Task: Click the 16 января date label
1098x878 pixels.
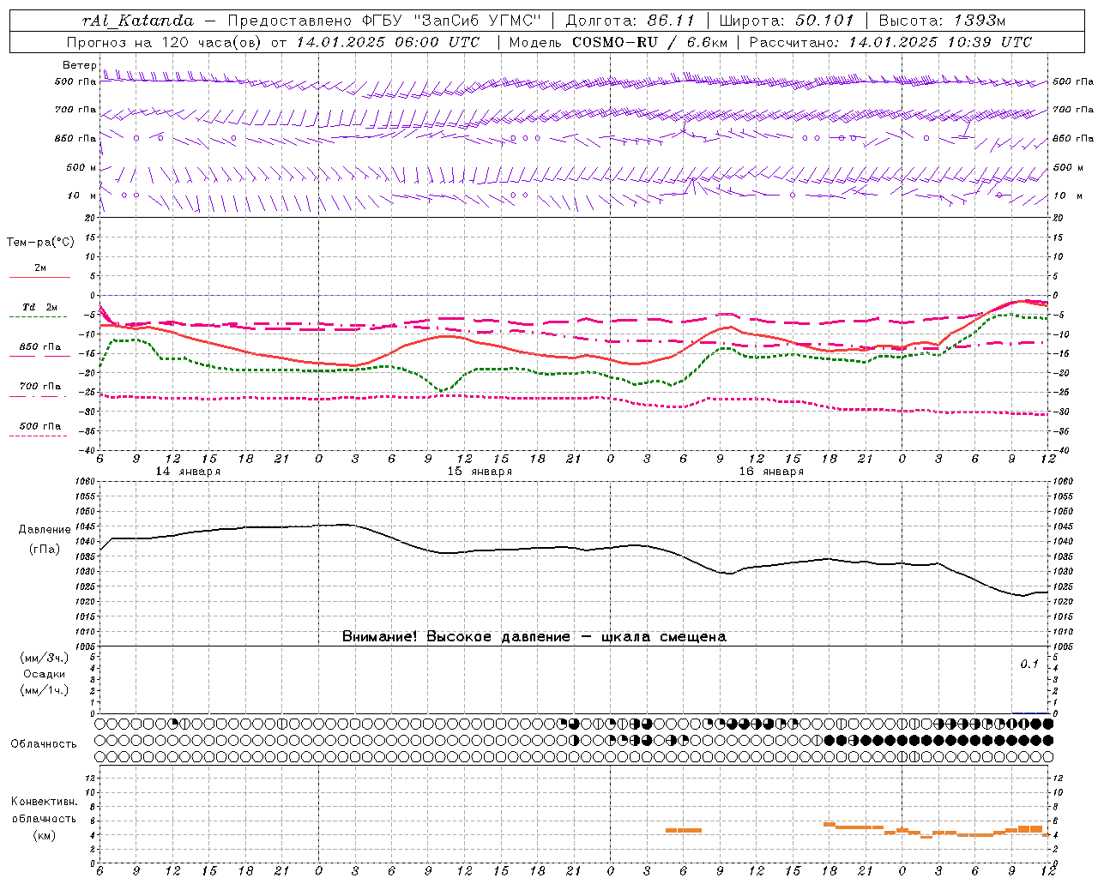Action: [x=771, y=472]
